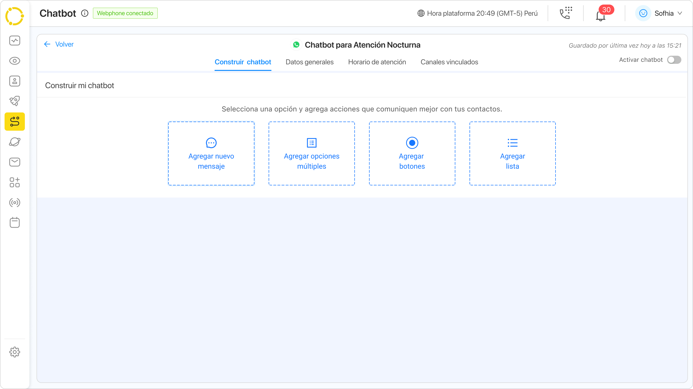Open the eye supervision sidebar icon
The width and height of the screenshot is (693, 389).
[x=14, y=61]
